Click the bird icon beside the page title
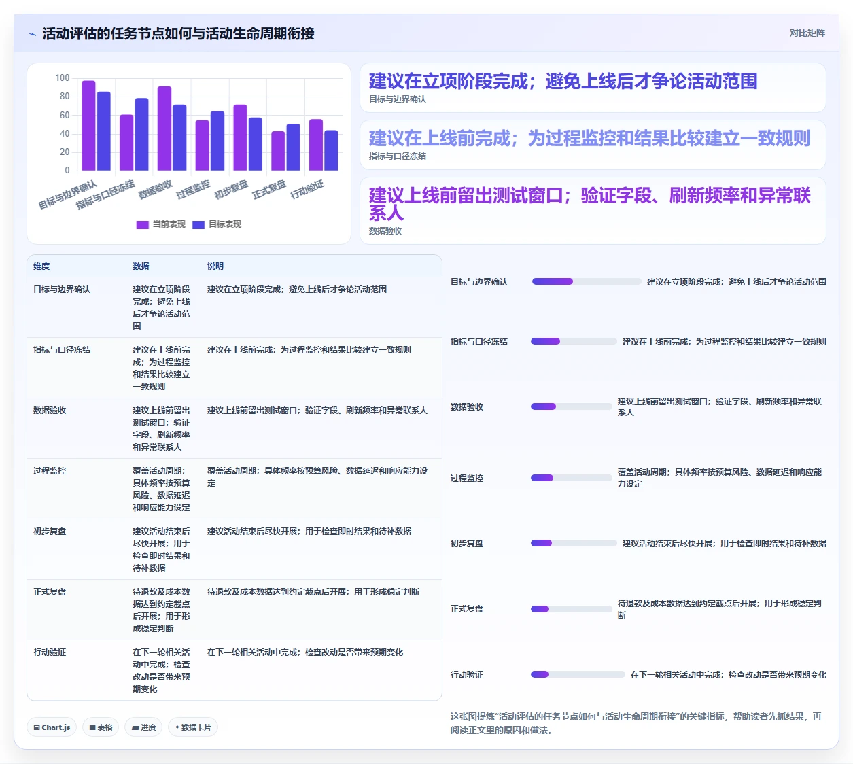 coord(32,34)
